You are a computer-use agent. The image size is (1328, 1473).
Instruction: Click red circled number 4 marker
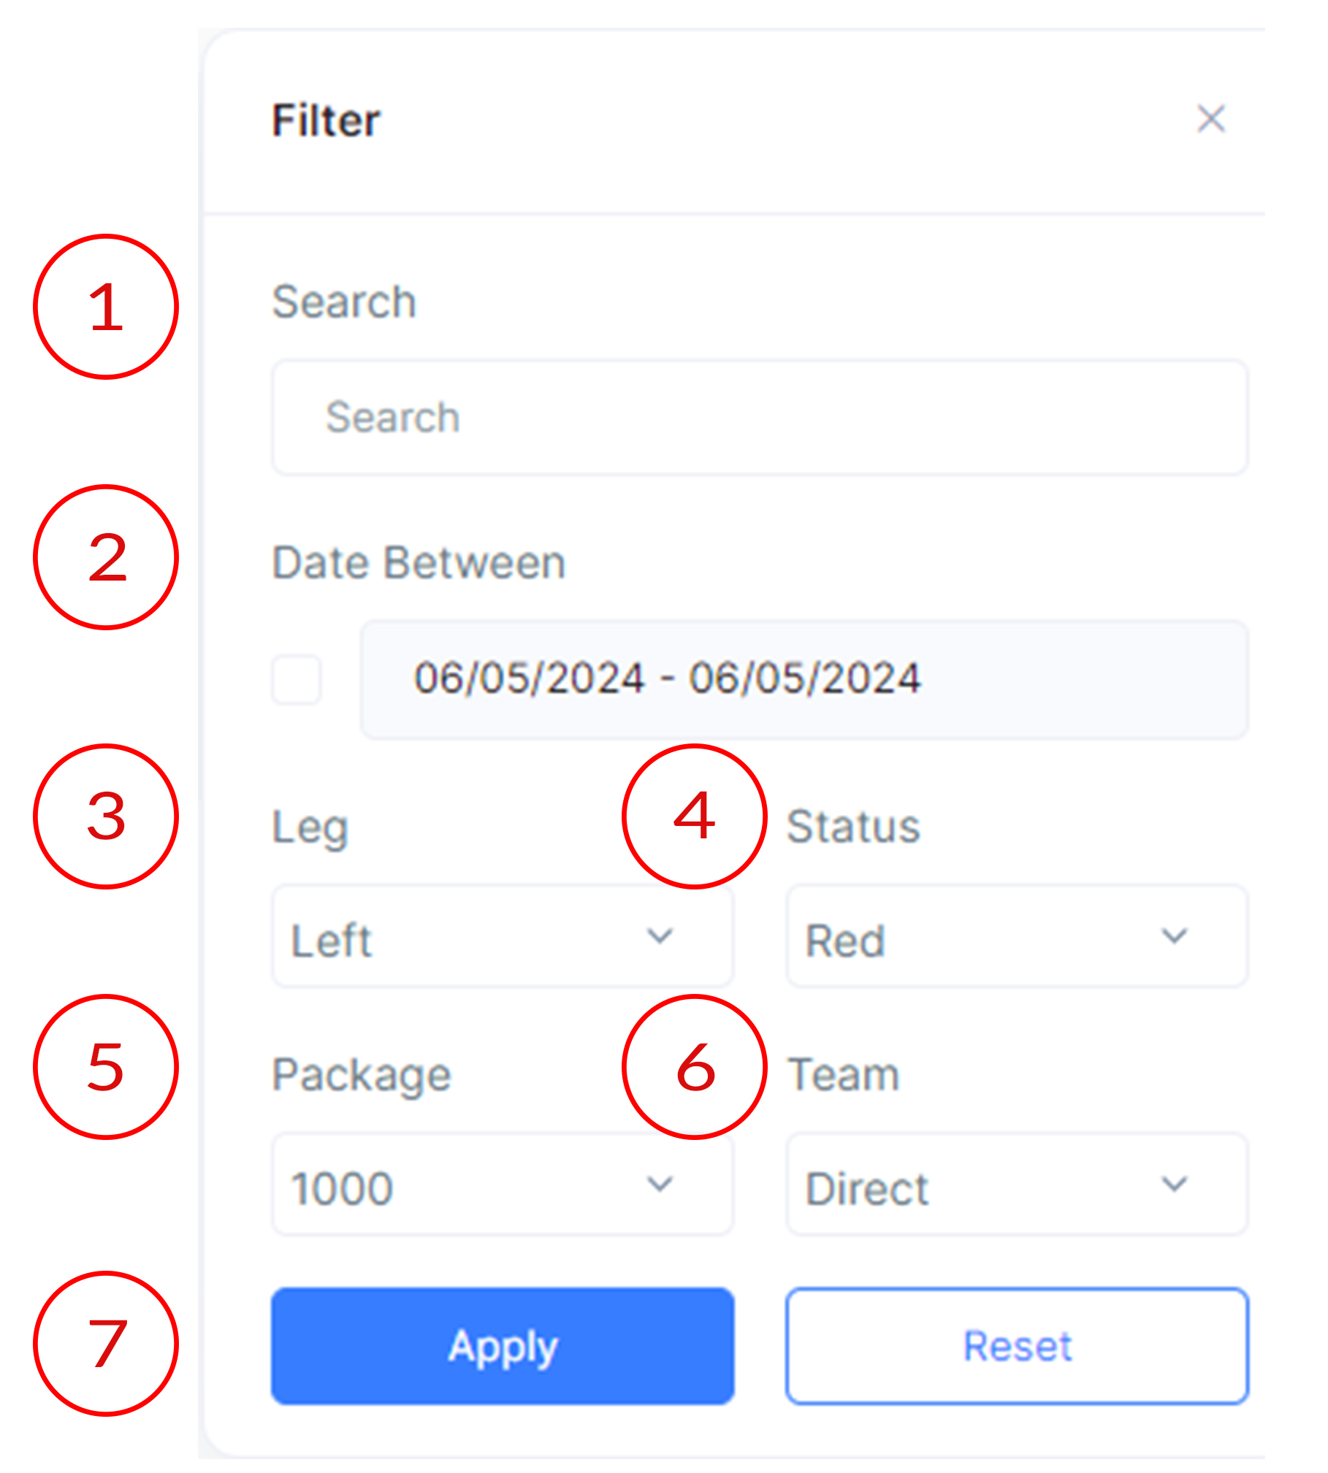[x=694, y=816]
